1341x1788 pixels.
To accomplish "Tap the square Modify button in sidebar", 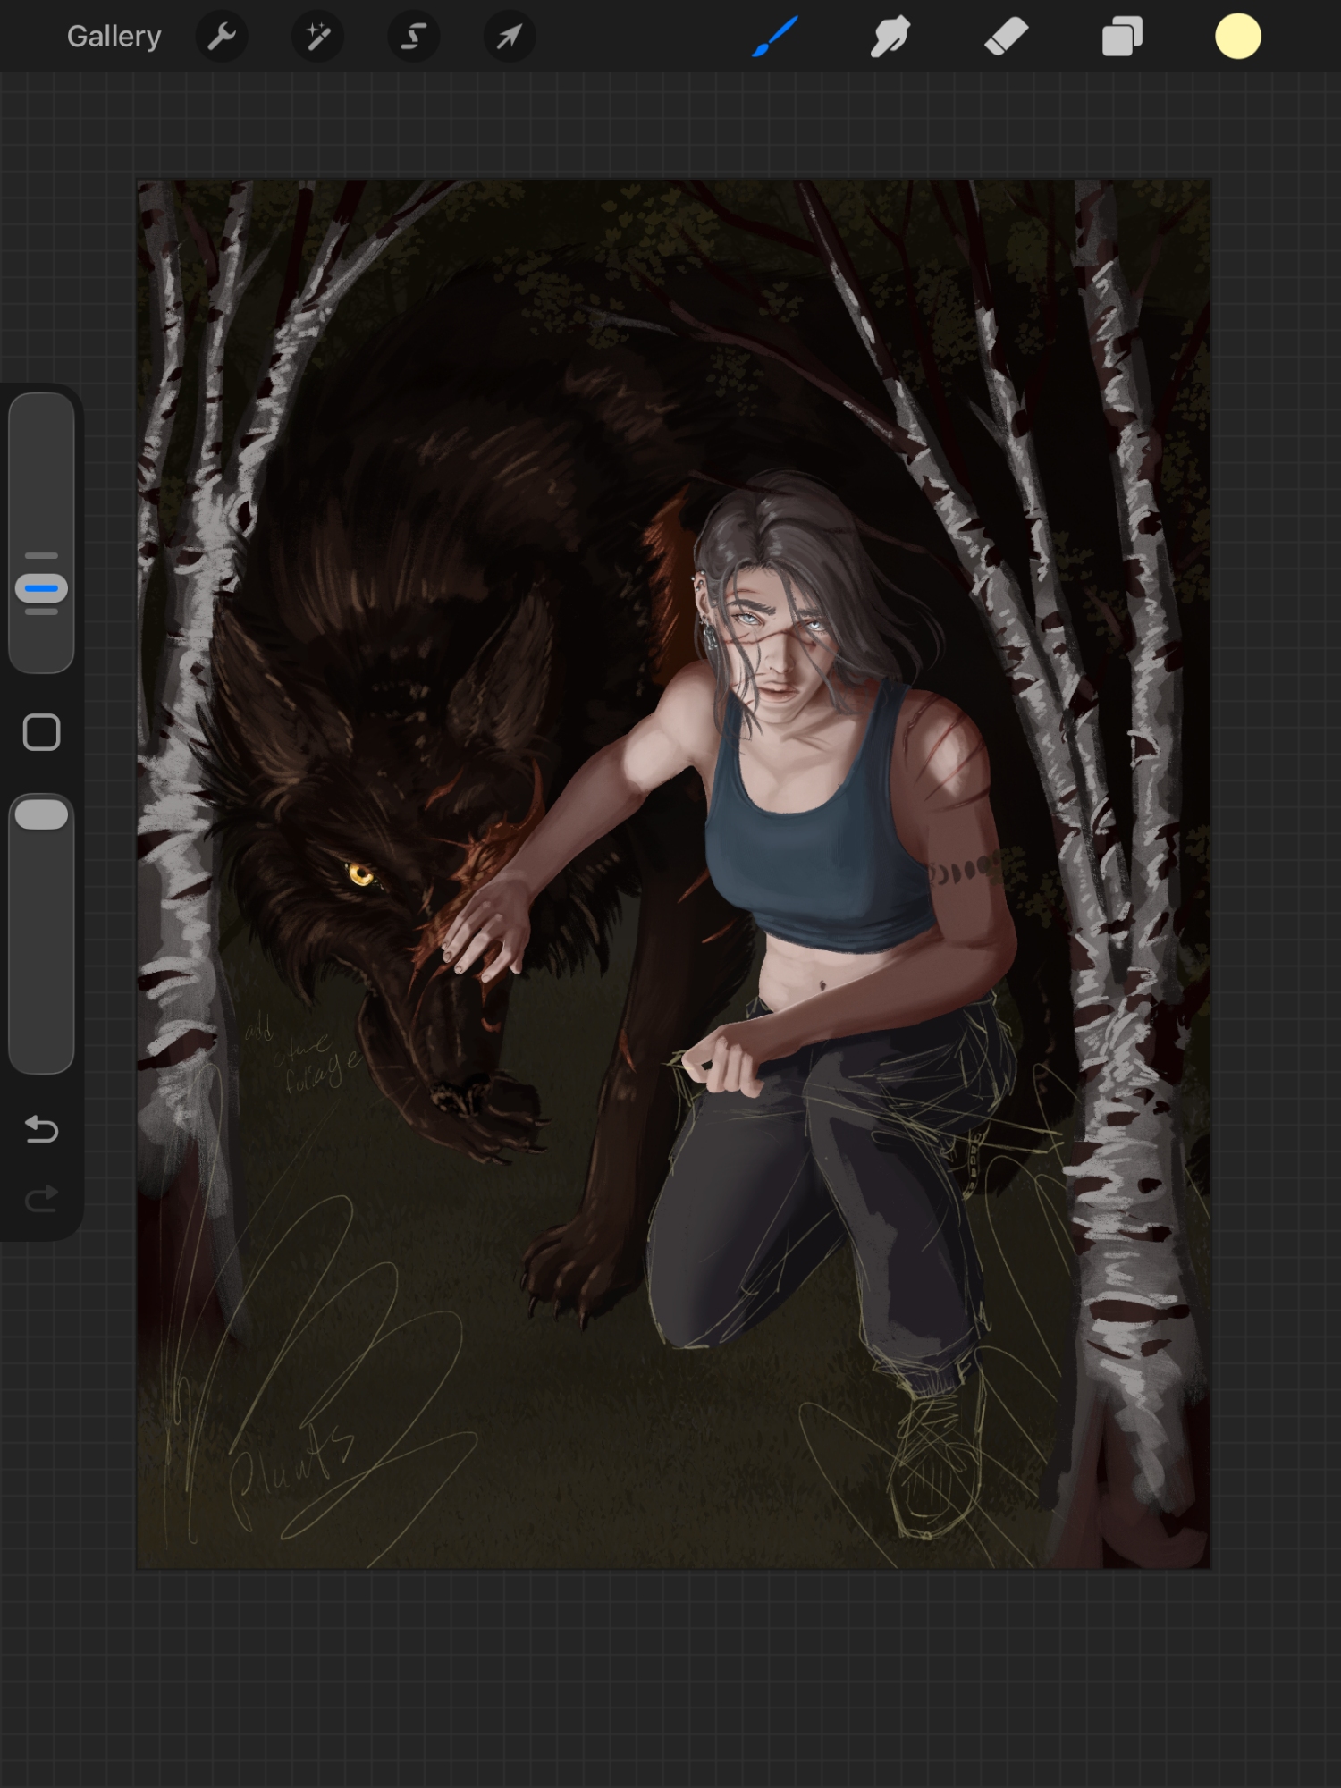I will pyautogui.click(x=41, y=732).
